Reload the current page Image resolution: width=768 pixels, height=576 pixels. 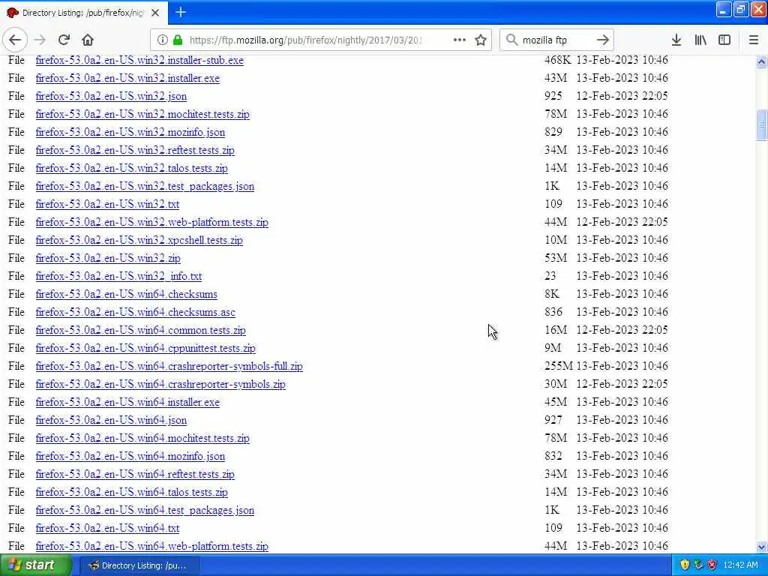coord(64,40)
